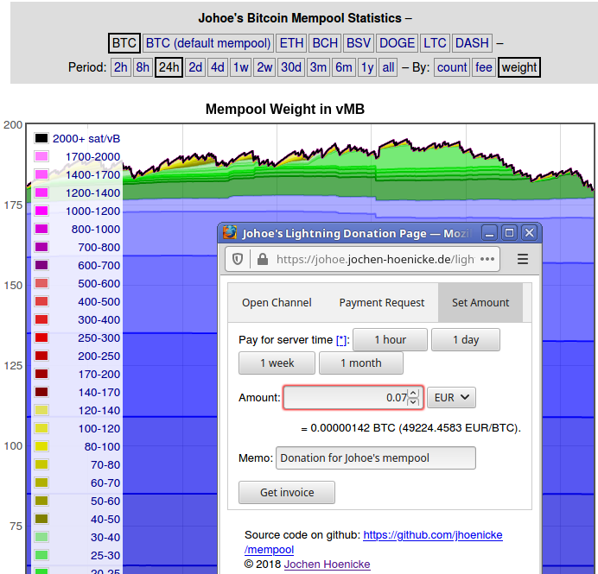Show chart by count

pyautogui.click(x=452, y=67)
